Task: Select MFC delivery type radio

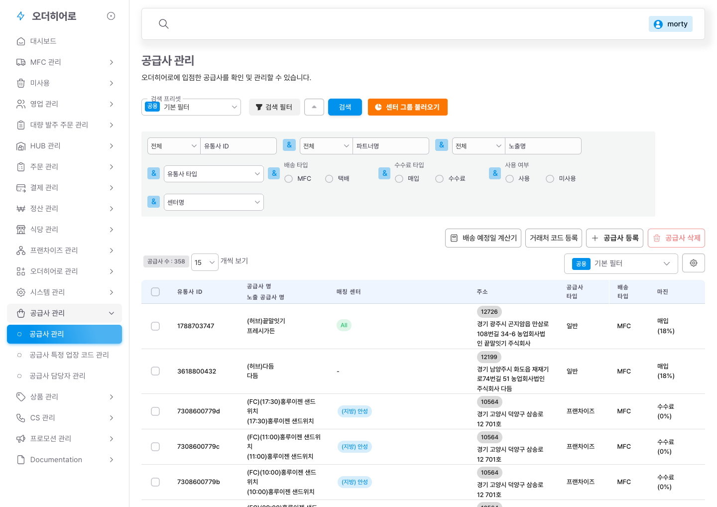Action: coord(289,179)
